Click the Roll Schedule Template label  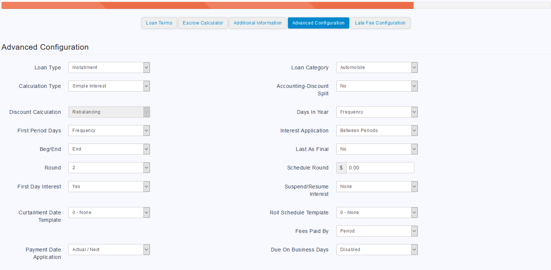299,213
